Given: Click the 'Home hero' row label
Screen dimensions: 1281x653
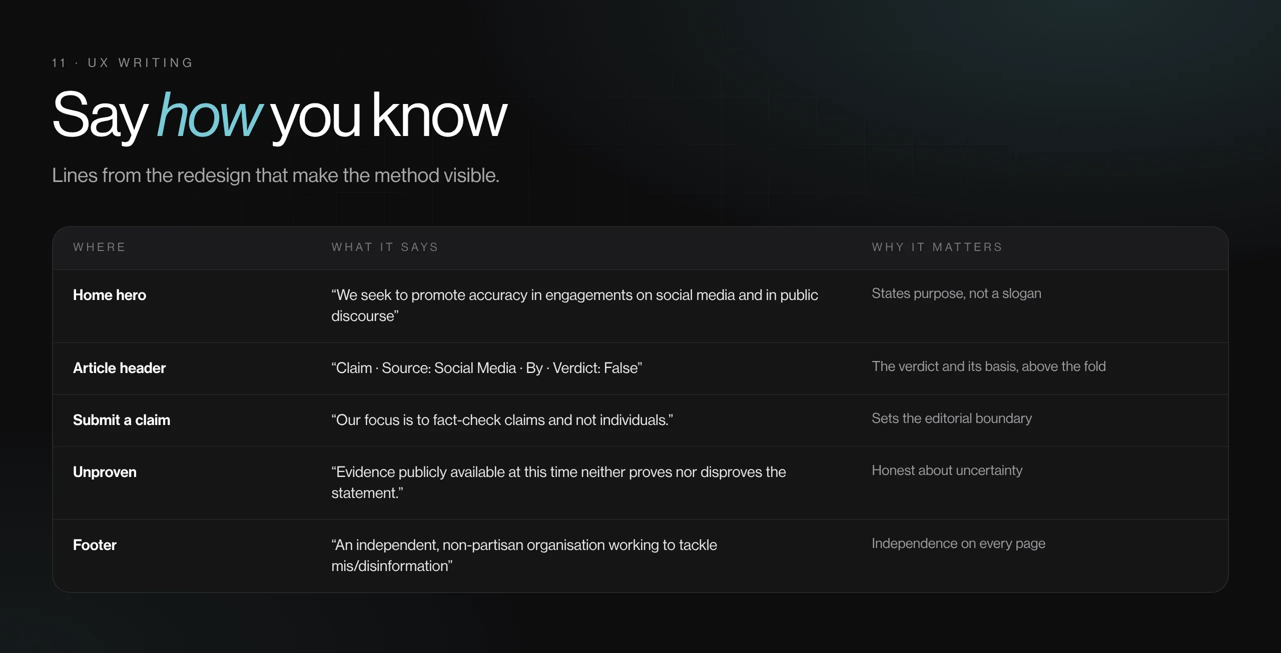Looking at the screenshot, I should pos(110,295).
